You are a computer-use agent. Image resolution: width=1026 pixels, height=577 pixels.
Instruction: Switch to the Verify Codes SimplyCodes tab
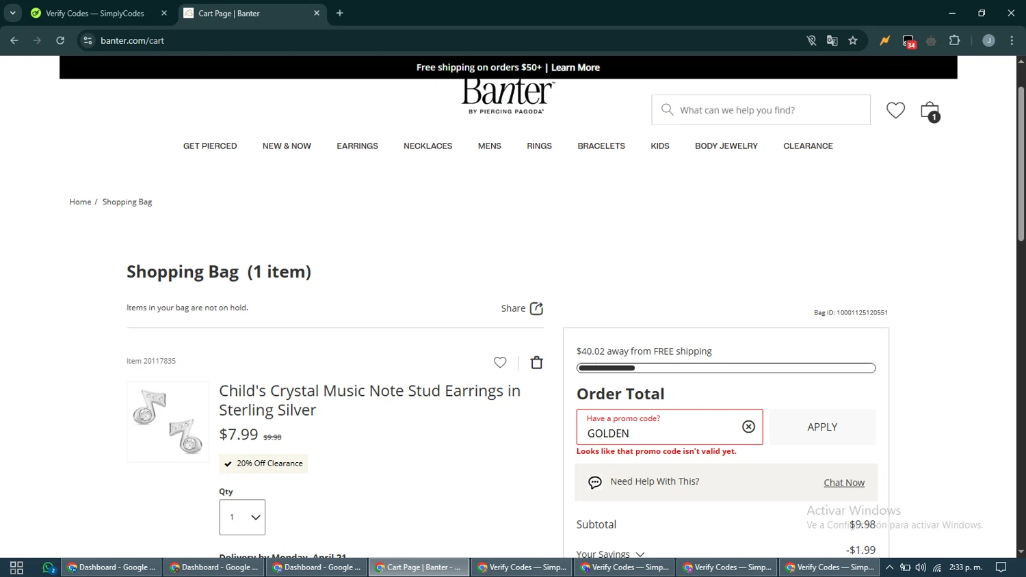[94, 13]
